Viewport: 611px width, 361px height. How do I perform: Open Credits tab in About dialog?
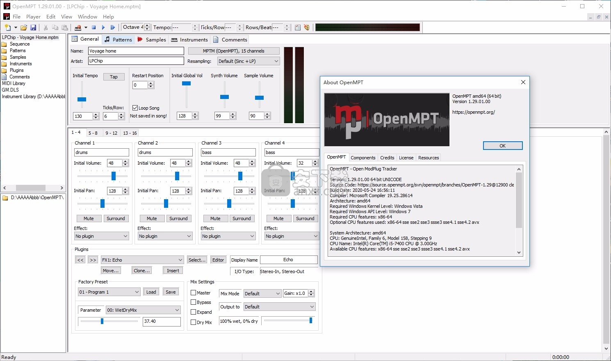click(x=387, y=158)
